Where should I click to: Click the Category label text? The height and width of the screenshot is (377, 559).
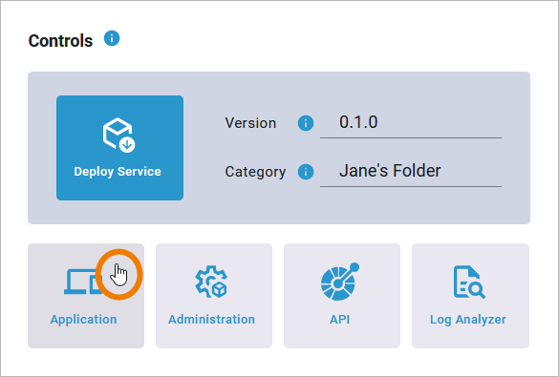[255, 172]
